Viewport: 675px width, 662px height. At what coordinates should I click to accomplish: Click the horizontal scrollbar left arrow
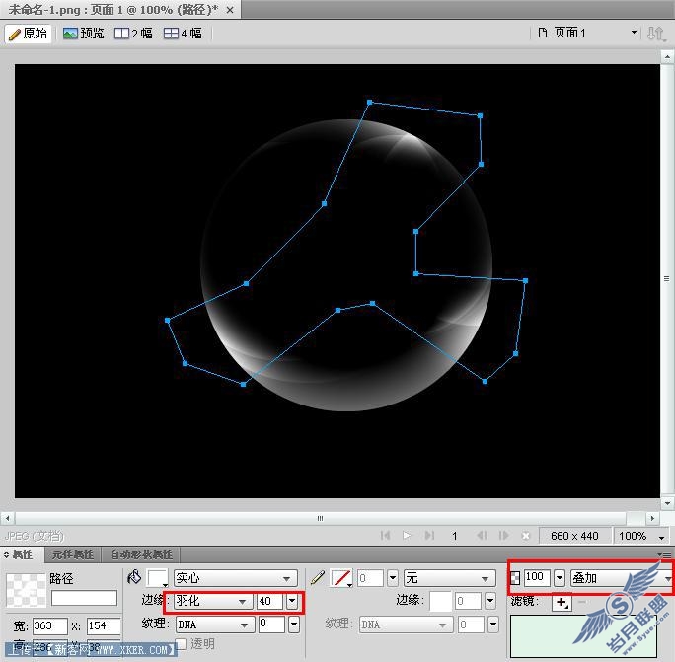[x=7, y=518]
